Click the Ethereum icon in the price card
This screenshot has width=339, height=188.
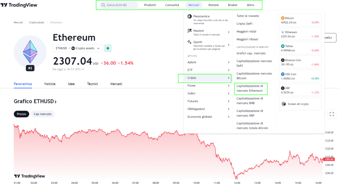pos(283,32)
